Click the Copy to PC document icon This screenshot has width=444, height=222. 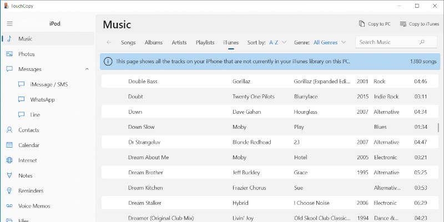(362, 24)
